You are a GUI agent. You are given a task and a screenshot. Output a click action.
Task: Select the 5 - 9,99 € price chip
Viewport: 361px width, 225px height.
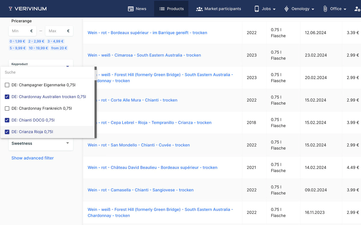(17, 48)
